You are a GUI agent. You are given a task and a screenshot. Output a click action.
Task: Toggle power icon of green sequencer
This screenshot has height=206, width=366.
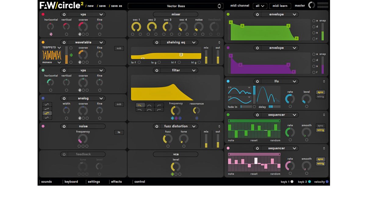coord(257,115)
